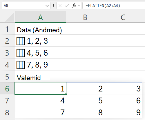Screen dimensions: 145x120
Task: Open the Insert Function fx icon
Action: coord(74,6)
